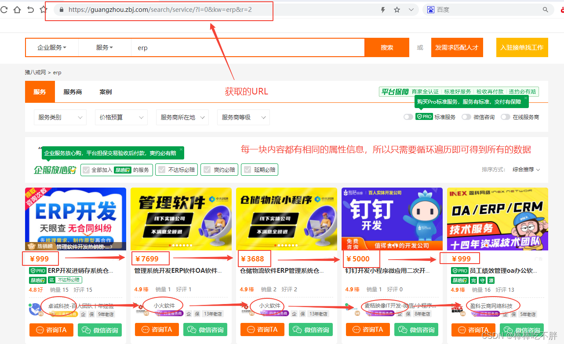Close the 购买Pro标准服务 green tooltip
Image resolution: width=564 pixels, height=344 pixels.
point(525,98)
